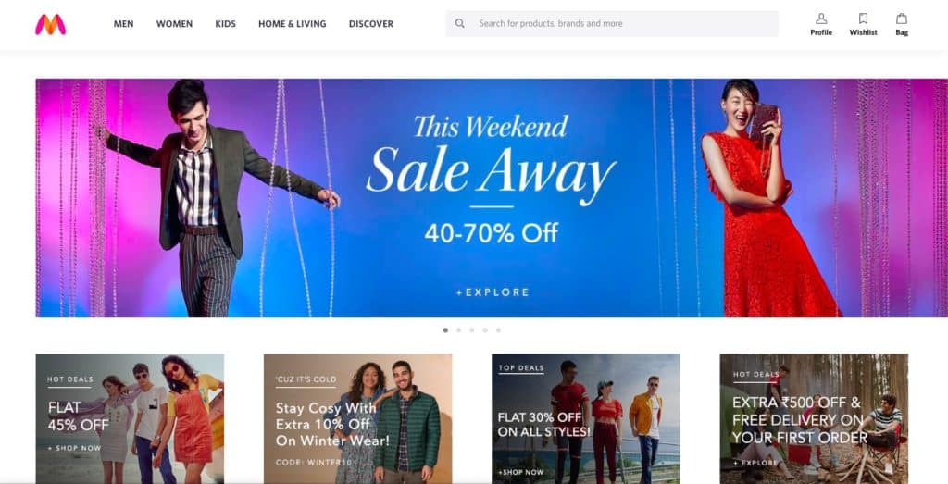Image resolution: width=948 pixels, height=484 pixels.
Task: Open the DISCOVER menu
Action: pyautogui.click(x=370, y=24)
